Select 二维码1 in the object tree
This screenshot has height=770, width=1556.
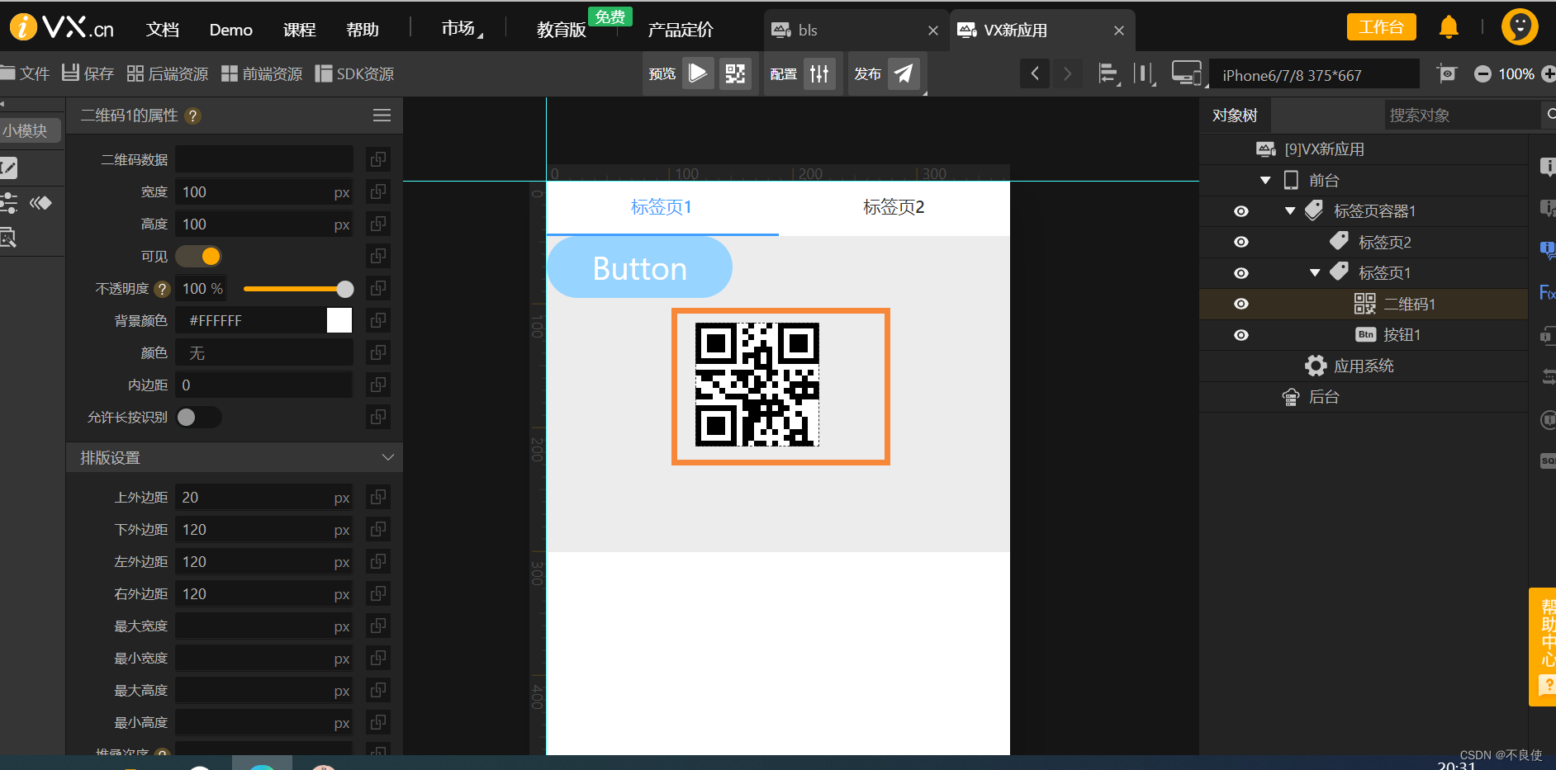[x=1409, y=305]
